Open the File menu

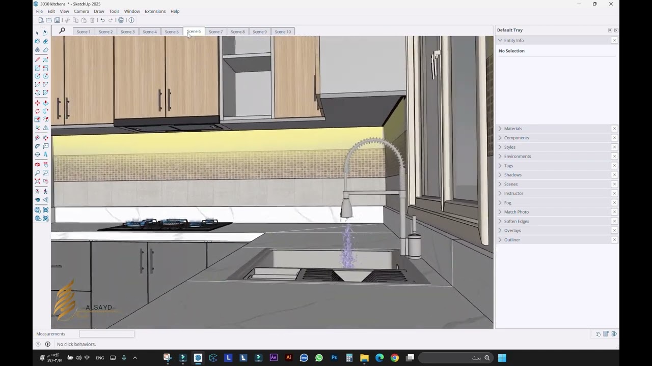(39, 11)
